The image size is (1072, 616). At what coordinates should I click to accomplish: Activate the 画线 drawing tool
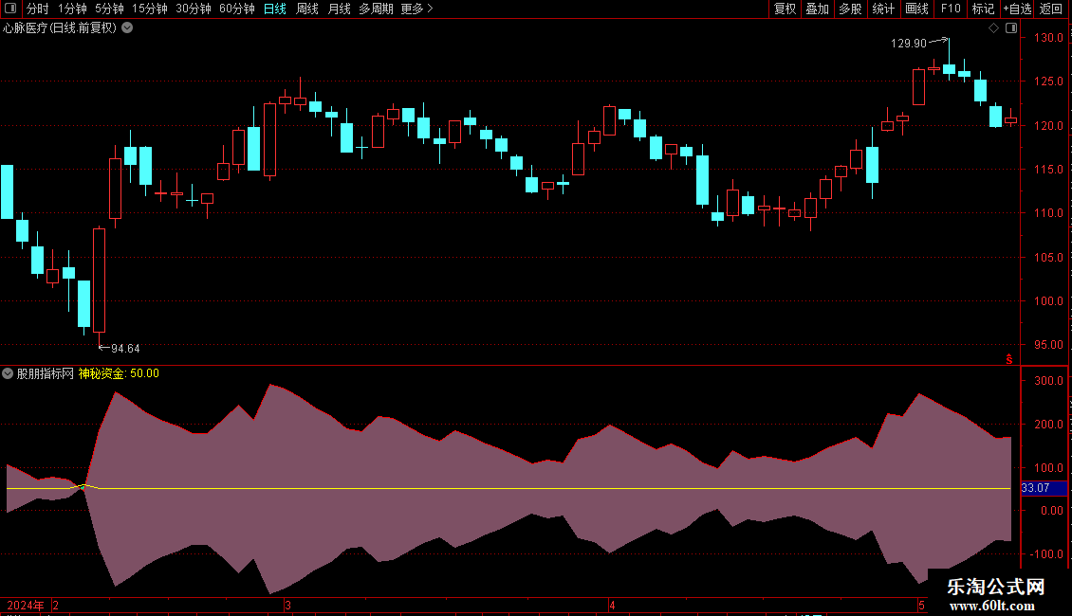pos(916,9)
